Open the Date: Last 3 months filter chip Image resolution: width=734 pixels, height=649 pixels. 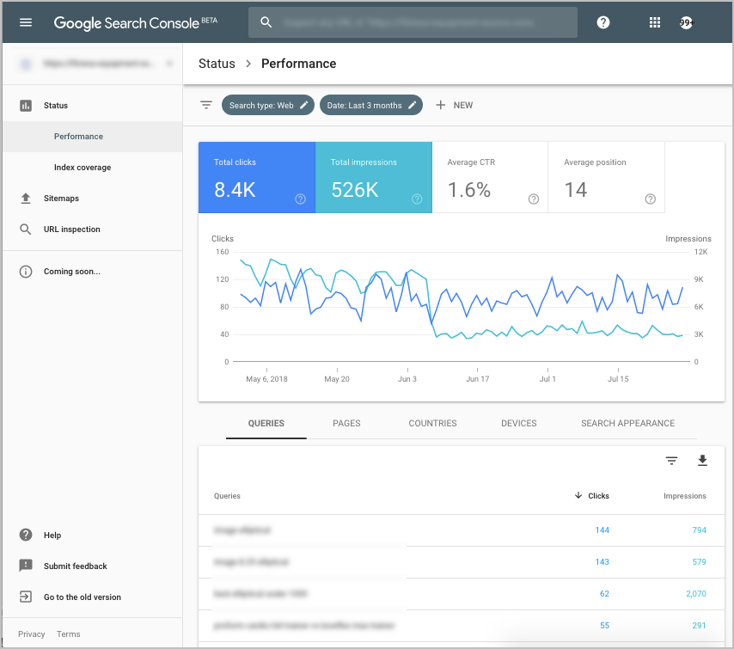(370, 105)
